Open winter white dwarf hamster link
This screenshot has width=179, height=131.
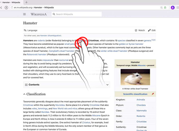pos(114,51)
